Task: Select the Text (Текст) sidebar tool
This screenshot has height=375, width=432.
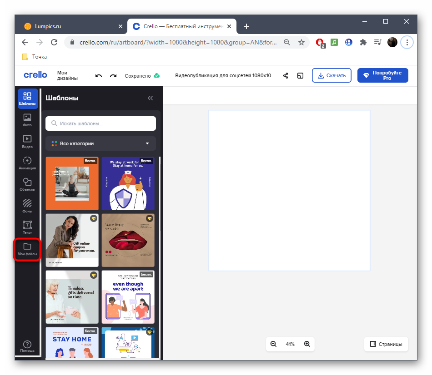Action: (x=27, y=227)
